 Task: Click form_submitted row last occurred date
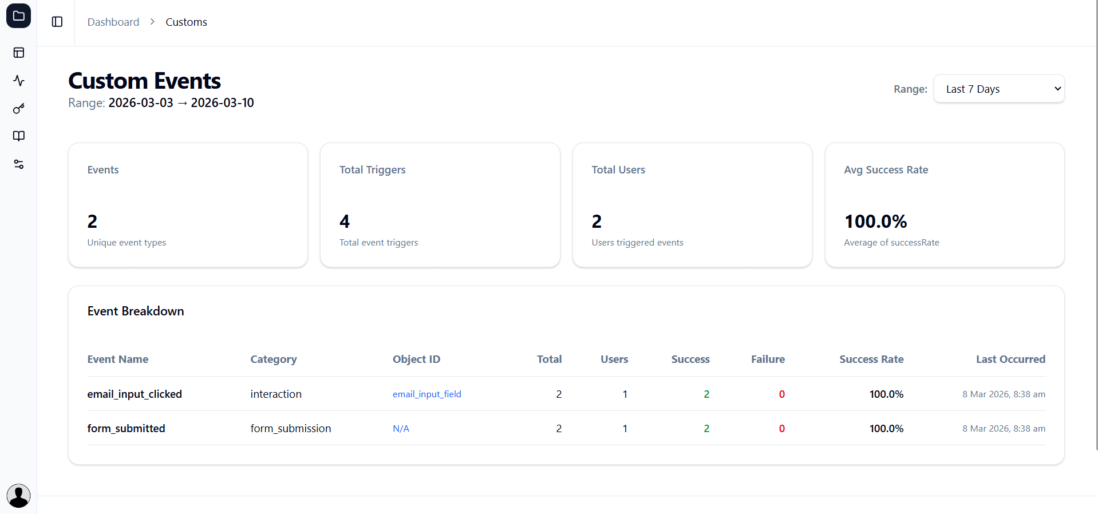click(1004, 428)
